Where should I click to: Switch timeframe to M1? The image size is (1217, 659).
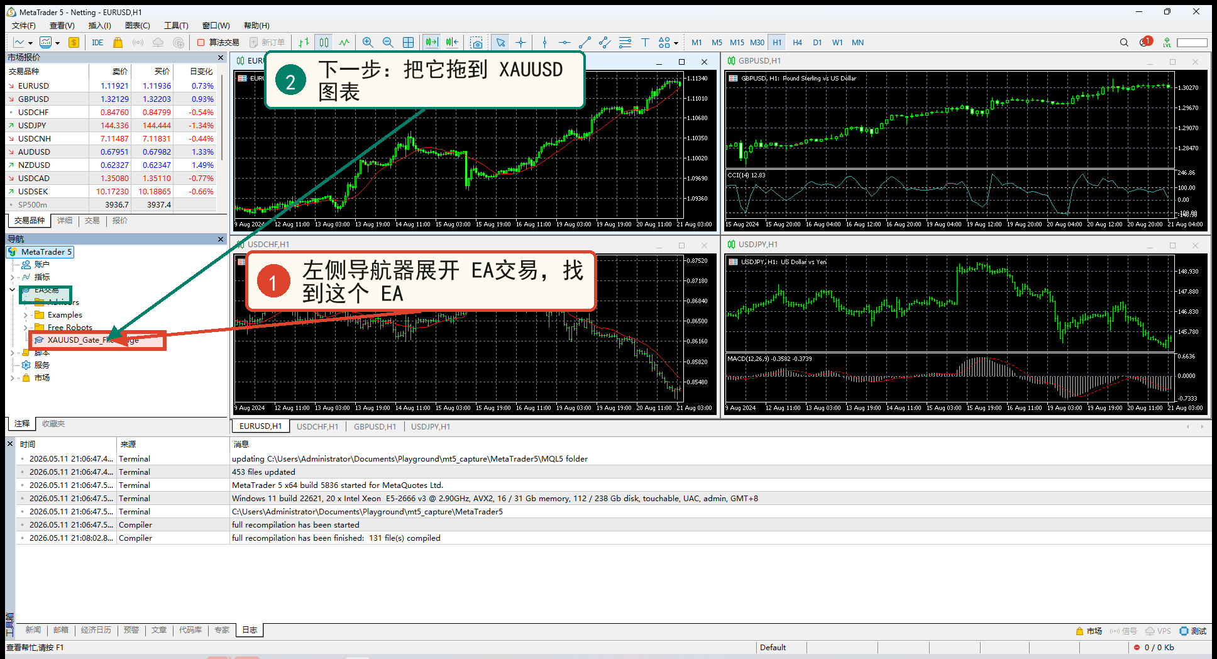(697, 42)
